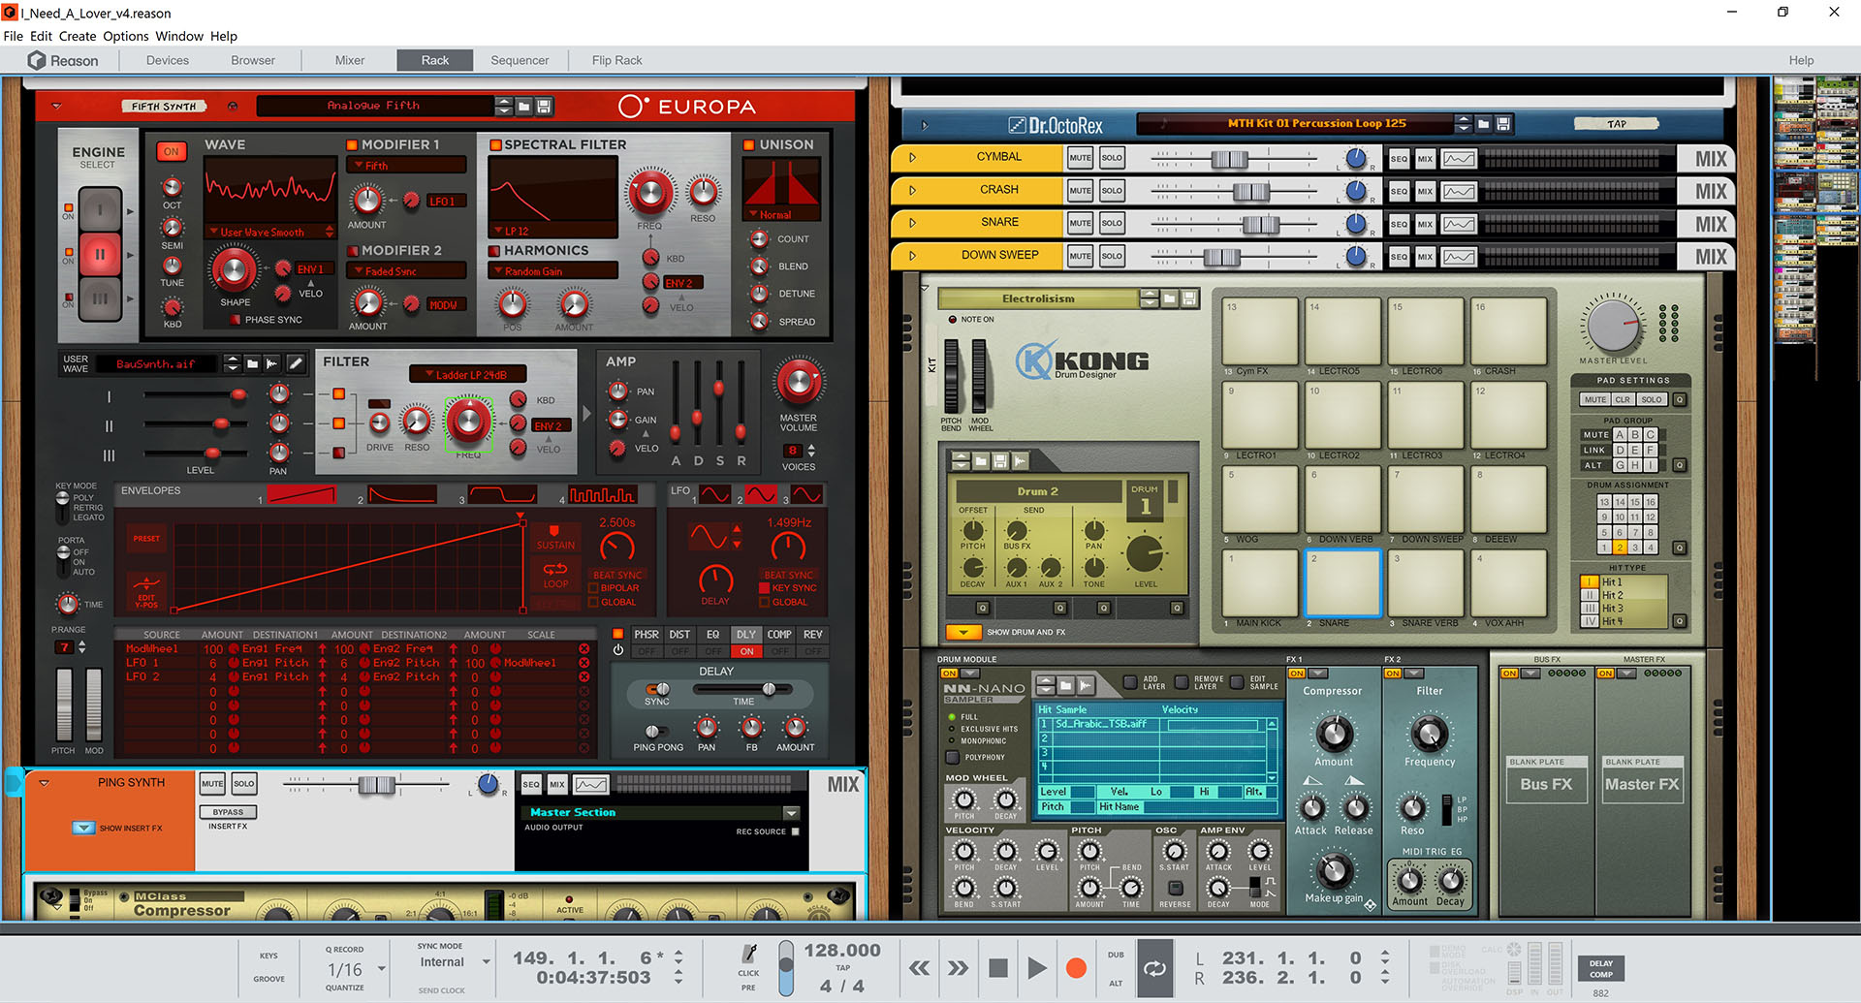Toggle the Loop button in transport
The height and width of the screenshot is (1003, 1861).
[1154, 967]
